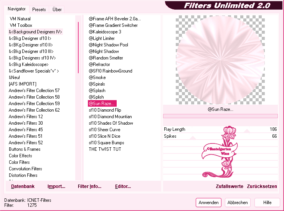Open the Editor... link
This screenshot has height=211, width=284.
(123, 186)
